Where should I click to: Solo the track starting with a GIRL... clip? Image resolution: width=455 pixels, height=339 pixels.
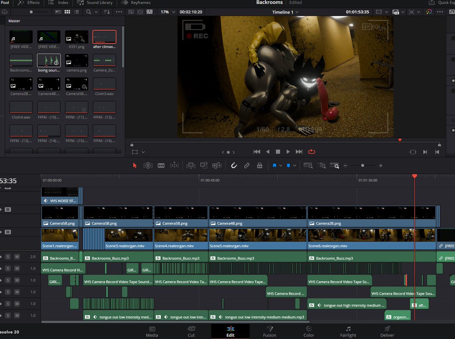click(x=8, y=280)
